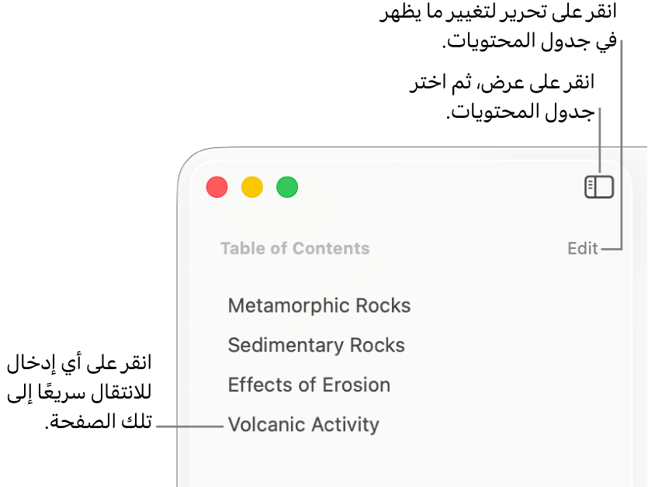
Task: Open the Effects of Erosion section
Action: coord(309,385)
